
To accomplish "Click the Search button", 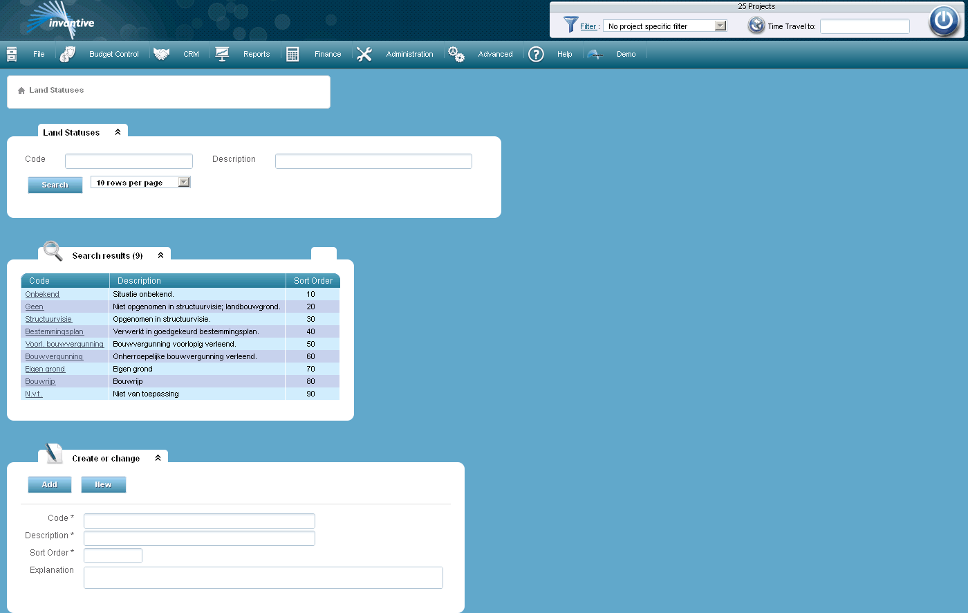I will (x=55, y=185).
